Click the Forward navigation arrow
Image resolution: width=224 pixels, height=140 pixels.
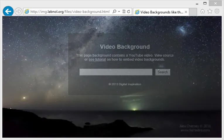pyautogui.click(x=18, y=11)
